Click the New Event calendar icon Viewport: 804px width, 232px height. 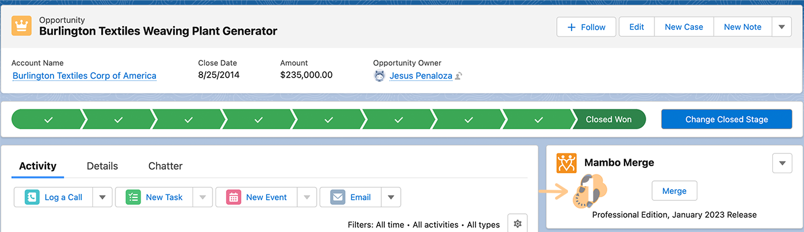pyautogui.click(x=234, y=197)
